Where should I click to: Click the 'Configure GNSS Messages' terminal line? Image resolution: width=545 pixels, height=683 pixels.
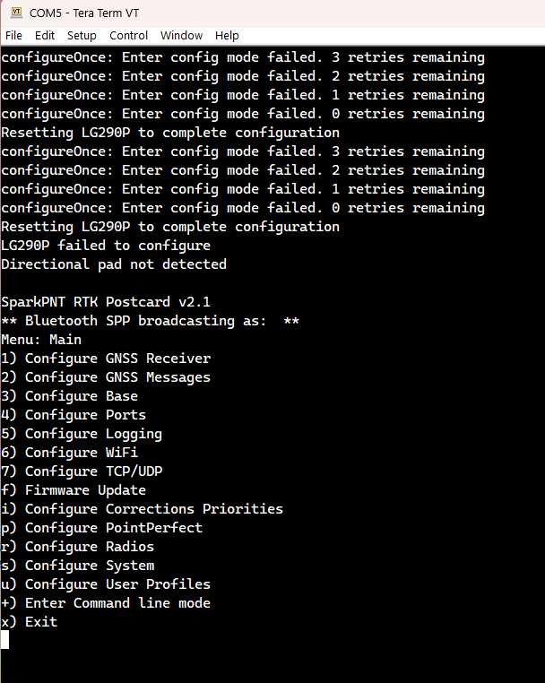tap(106, 377)
